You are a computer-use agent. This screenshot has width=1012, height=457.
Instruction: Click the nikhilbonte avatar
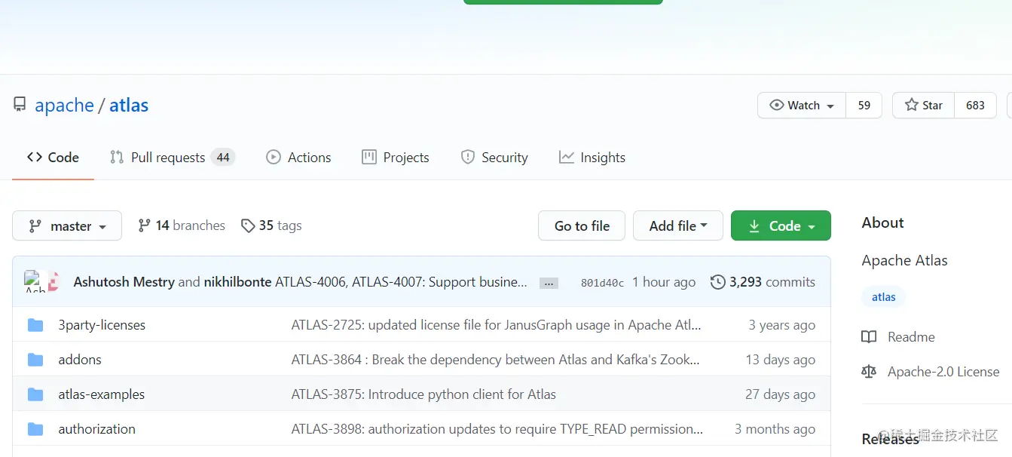pos(54,281)
